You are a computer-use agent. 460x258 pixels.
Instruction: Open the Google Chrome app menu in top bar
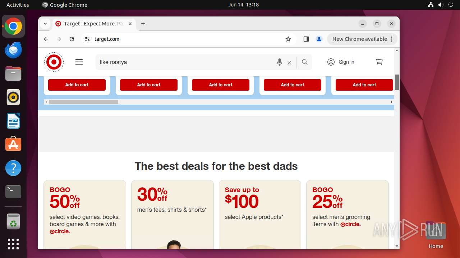65,5
